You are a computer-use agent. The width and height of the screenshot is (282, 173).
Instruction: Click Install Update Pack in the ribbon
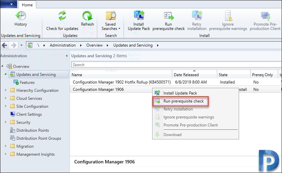(x=139, y=21)
